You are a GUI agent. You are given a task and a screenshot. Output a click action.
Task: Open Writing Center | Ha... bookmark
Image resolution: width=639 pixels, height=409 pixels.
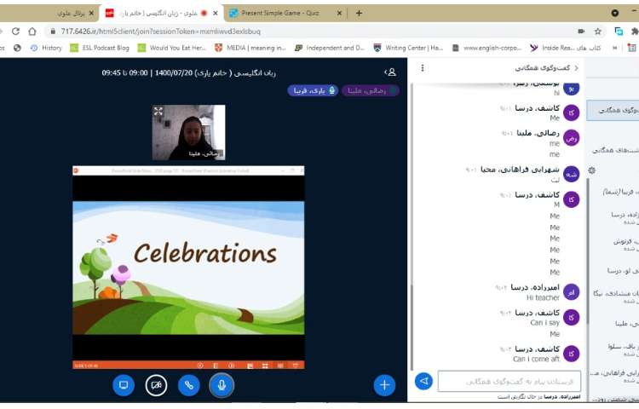tap(408, 48)
